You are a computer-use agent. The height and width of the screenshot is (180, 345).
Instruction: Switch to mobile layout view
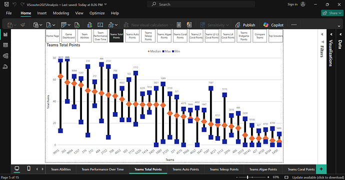(28, 169)
